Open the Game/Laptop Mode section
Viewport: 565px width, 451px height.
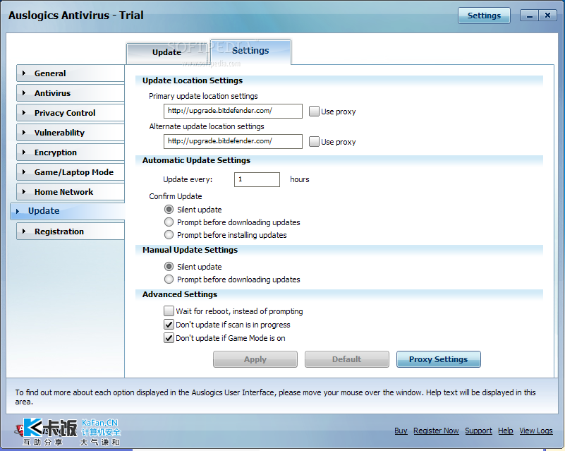click(x=71, y=172)
